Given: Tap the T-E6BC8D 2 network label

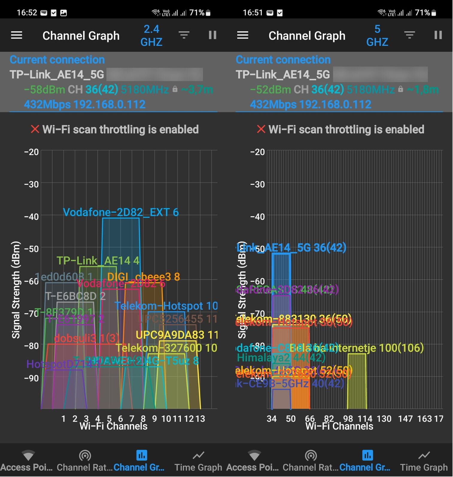Looking at the screenshot, I should (75, 296).
